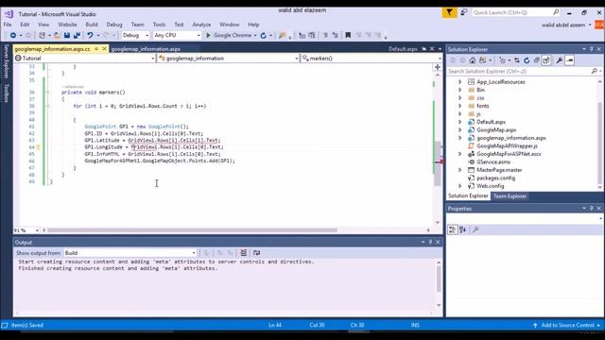Click the lightbulb quick action icon
605x340 pixels.
tap(38, 147)
